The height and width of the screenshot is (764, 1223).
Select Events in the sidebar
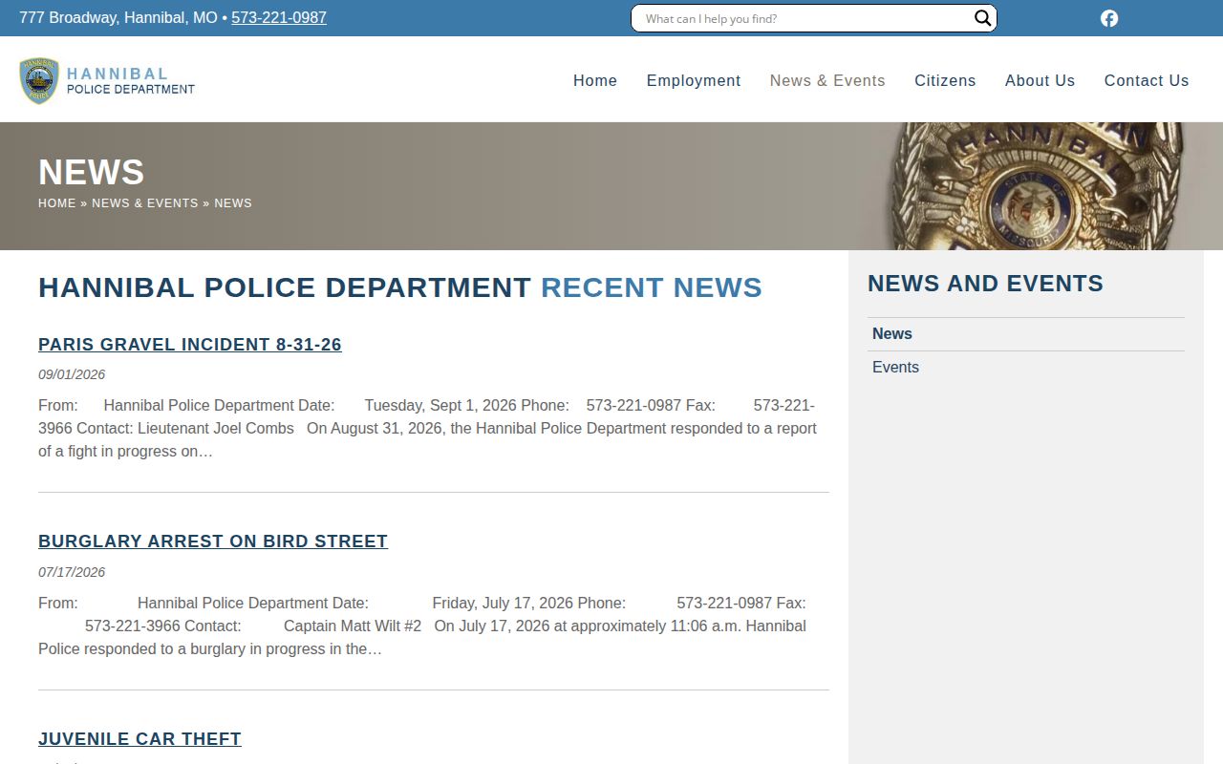[x=1026, y=368]
